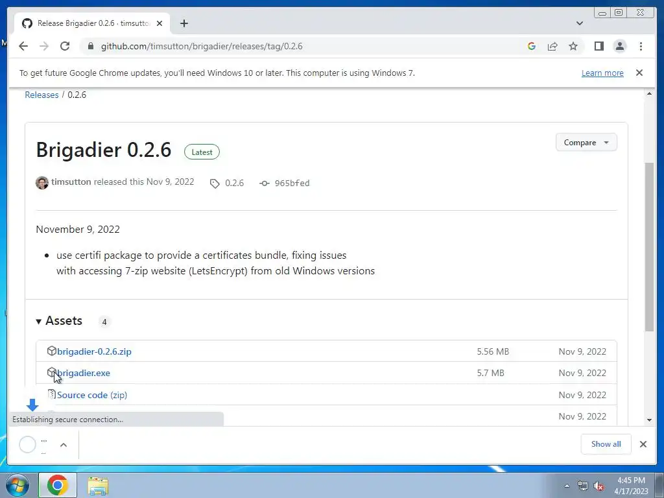Collapse the Assets section

tap(59, 321)
